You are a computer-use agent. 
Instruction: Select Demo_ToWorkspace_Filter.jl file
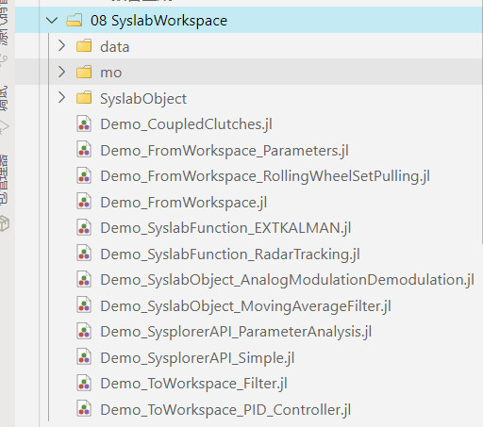pos(193,384)
